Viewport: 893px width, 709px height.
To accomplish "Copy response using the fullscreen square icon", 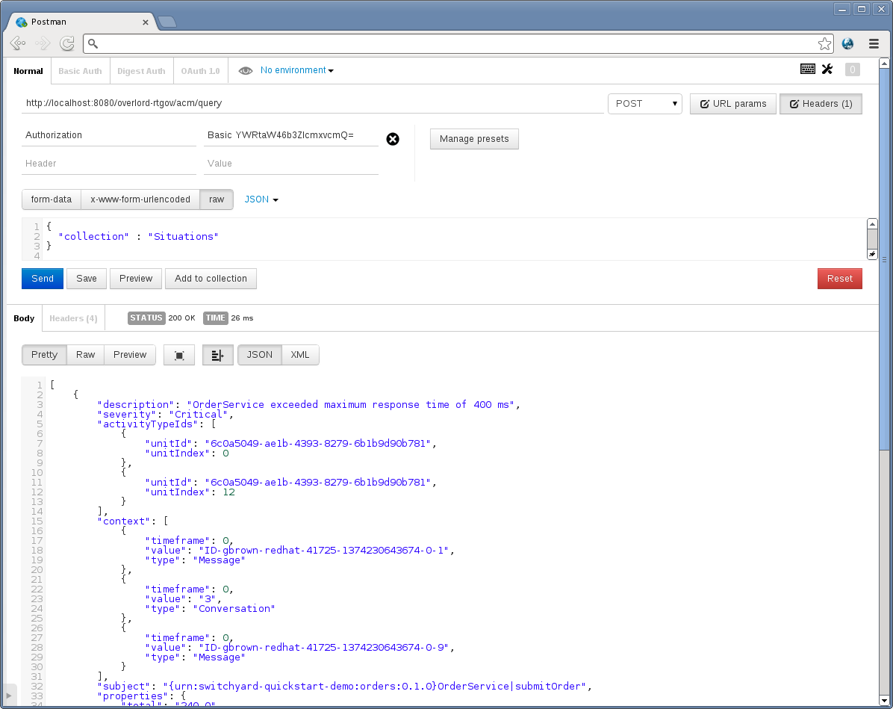I will (x=179, y=355).
